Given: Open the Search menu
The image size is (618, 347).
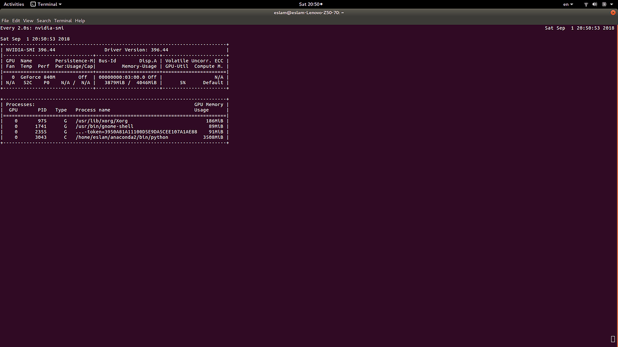Looking at the screenshot, I should pyautogui.click(x=44, y=20).
